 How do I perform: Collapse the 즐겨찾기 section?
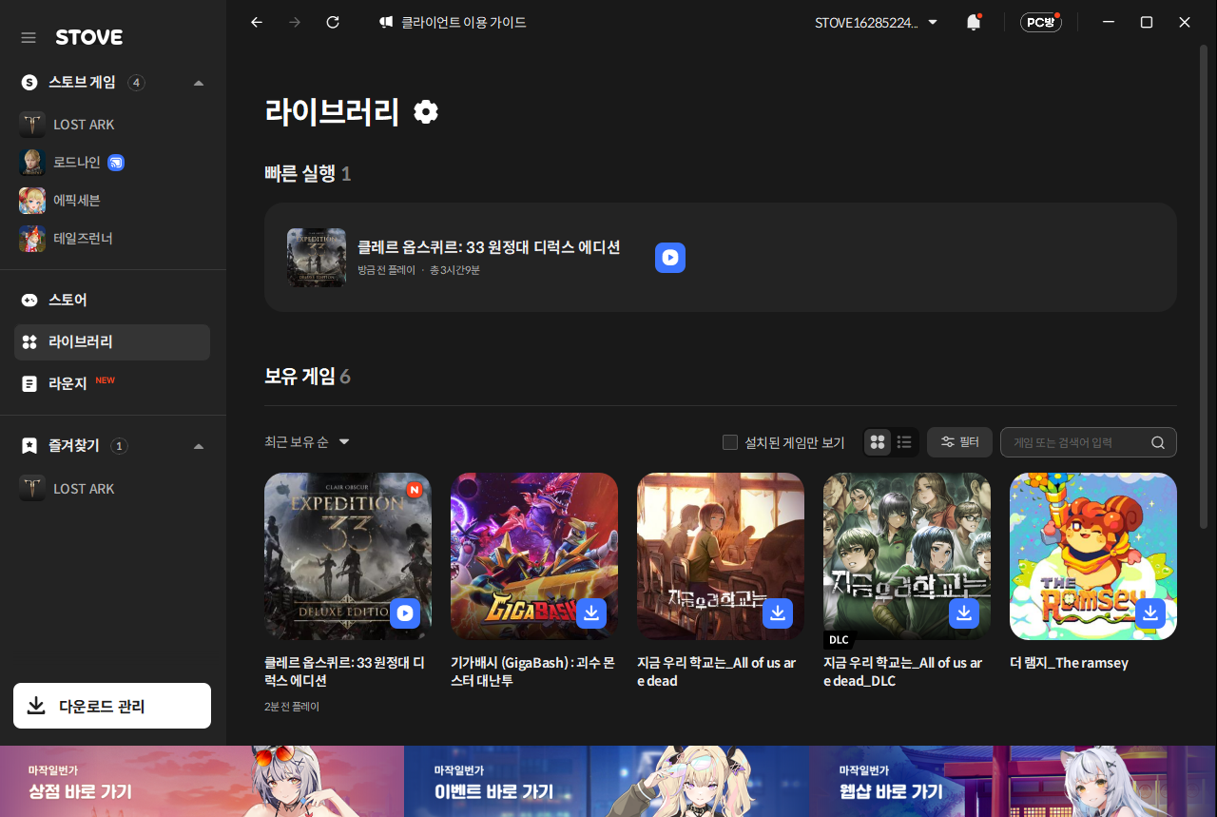coord(199,446)
